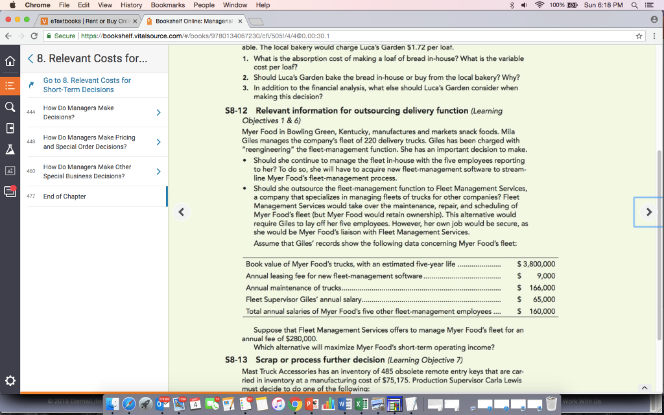Click the volume icon in menu bar
Screen dimensions: 664x415
click(x=524, y=5)
